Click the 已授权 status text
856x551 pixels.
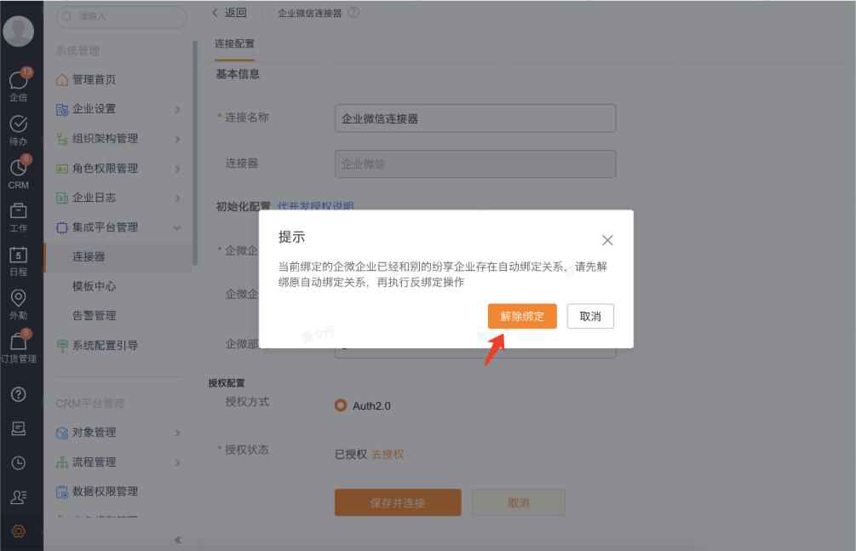click(350, 455)
